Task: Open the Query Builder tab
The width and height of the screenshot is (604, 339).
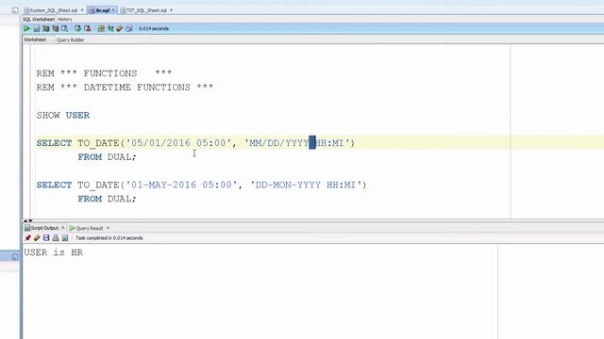Action: (x=70, y=40)
